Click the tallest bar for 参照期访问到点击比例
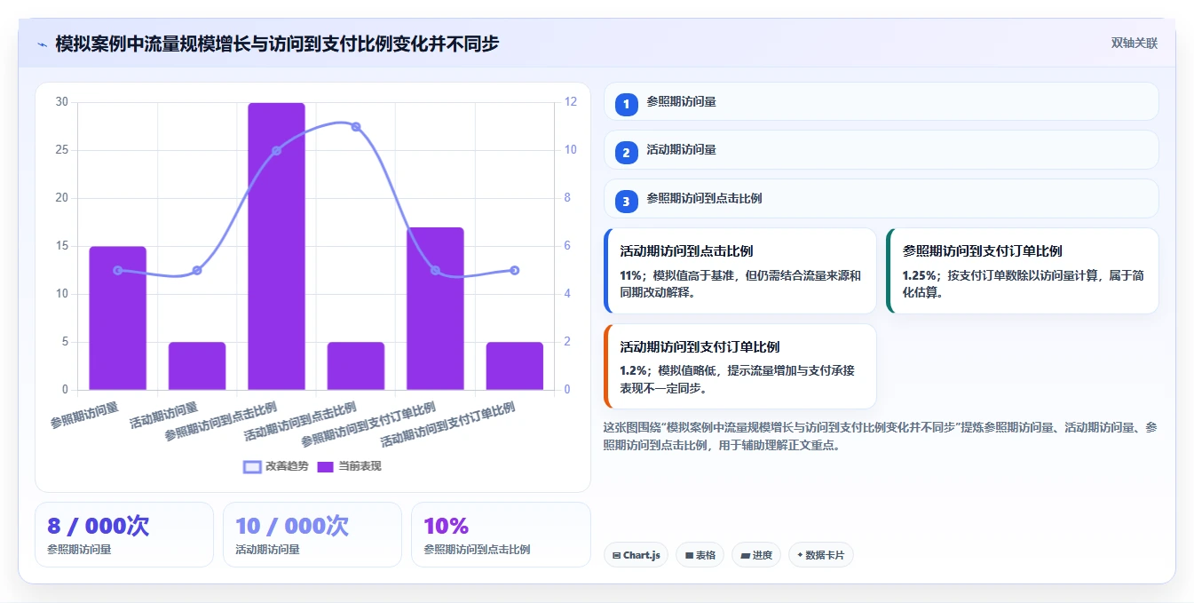The width and height of the screenshot is (1194, 603). pyautogui.click(x=276, y=246)
